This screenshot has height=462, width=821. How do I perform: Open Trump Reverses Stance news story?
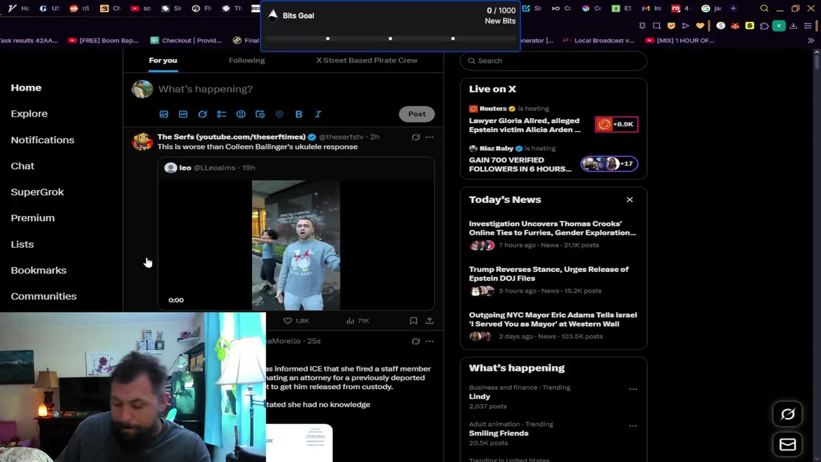[x=549, y=274]
